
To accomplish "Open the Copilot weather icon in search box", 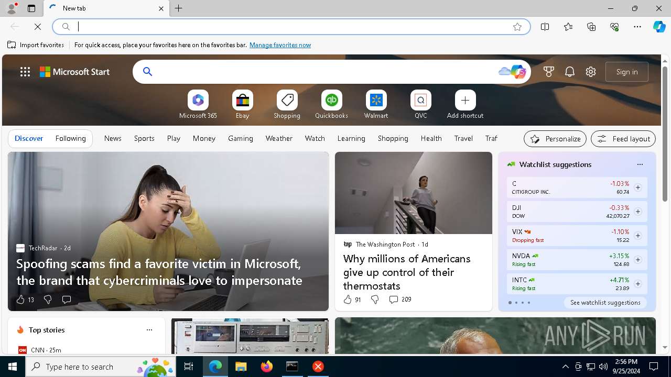I will point(512,72).
